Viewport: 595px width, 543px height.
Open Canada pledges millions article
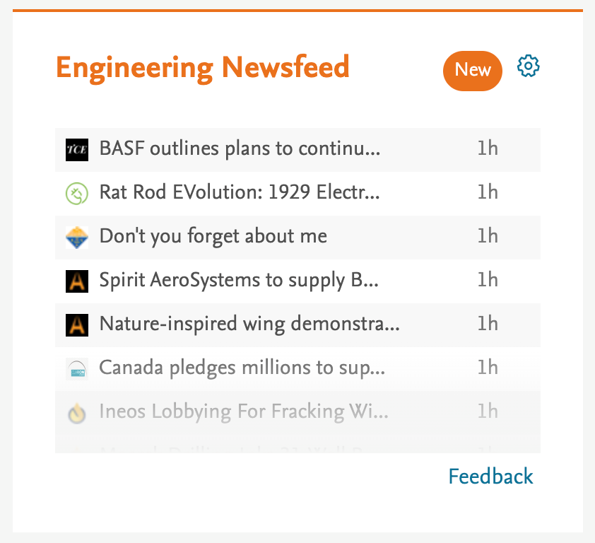click(242, 368)
